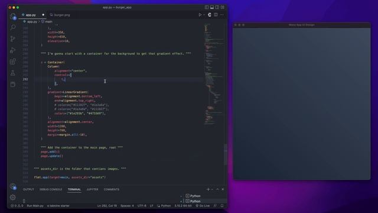Select interpreter 3.10.2 64-bit
Image resolution: width=378 pixels, height=213 pixels.
[x=183, y=206]
